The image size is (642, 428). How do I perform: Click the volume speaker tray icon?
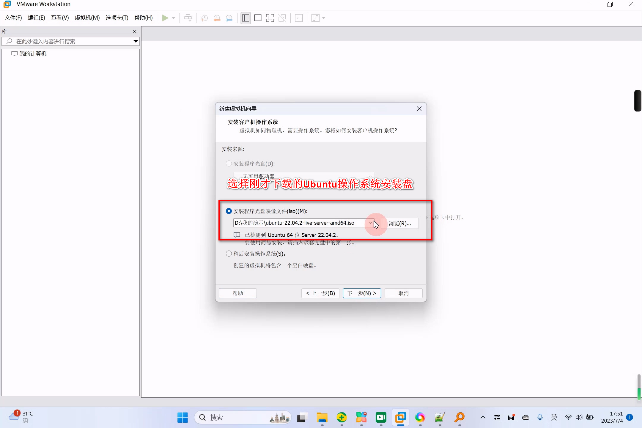click(x=579, y=417)
